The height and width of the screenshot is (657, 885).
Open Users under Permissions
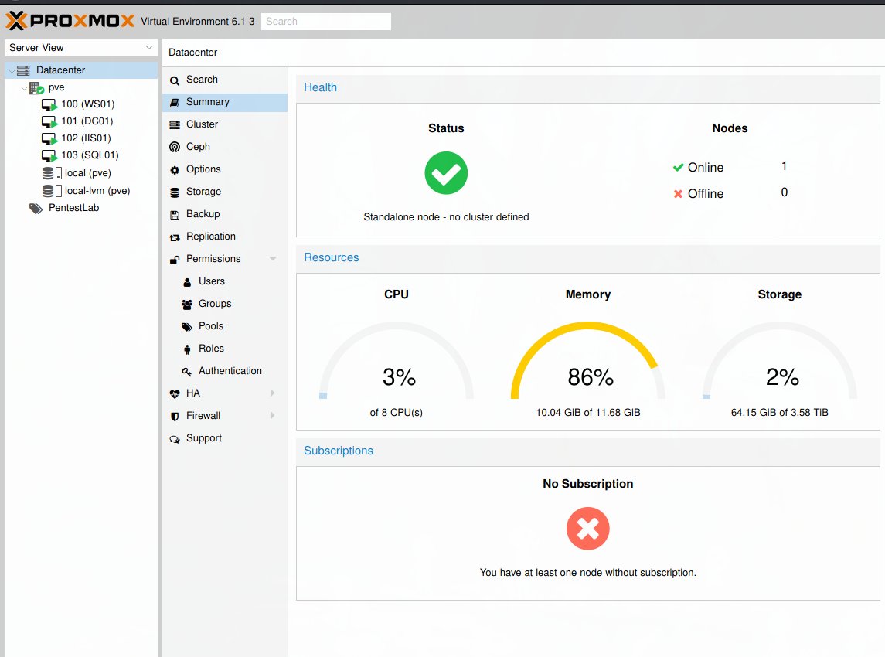[225, 281]
